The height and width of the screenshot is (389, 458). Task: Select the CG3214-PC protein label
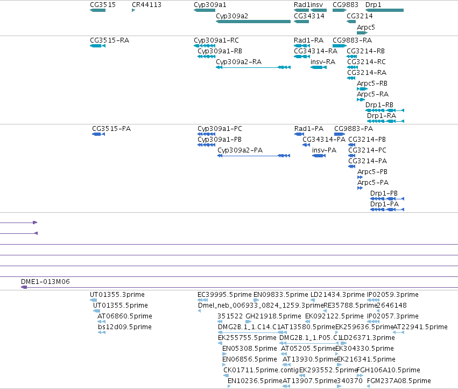click(x=367, y=150)
